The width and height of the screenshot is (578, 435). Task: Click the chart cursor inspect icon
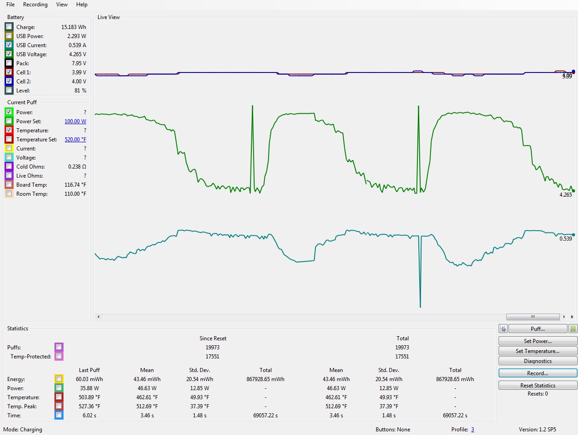(x=503, y=329)
